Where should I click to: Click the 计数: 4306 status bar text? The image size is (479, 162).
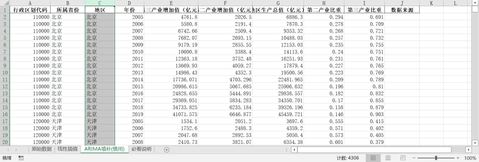(x=348, y=158)
